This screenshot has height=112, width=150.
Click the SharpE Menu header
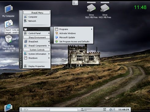(37, 13)
